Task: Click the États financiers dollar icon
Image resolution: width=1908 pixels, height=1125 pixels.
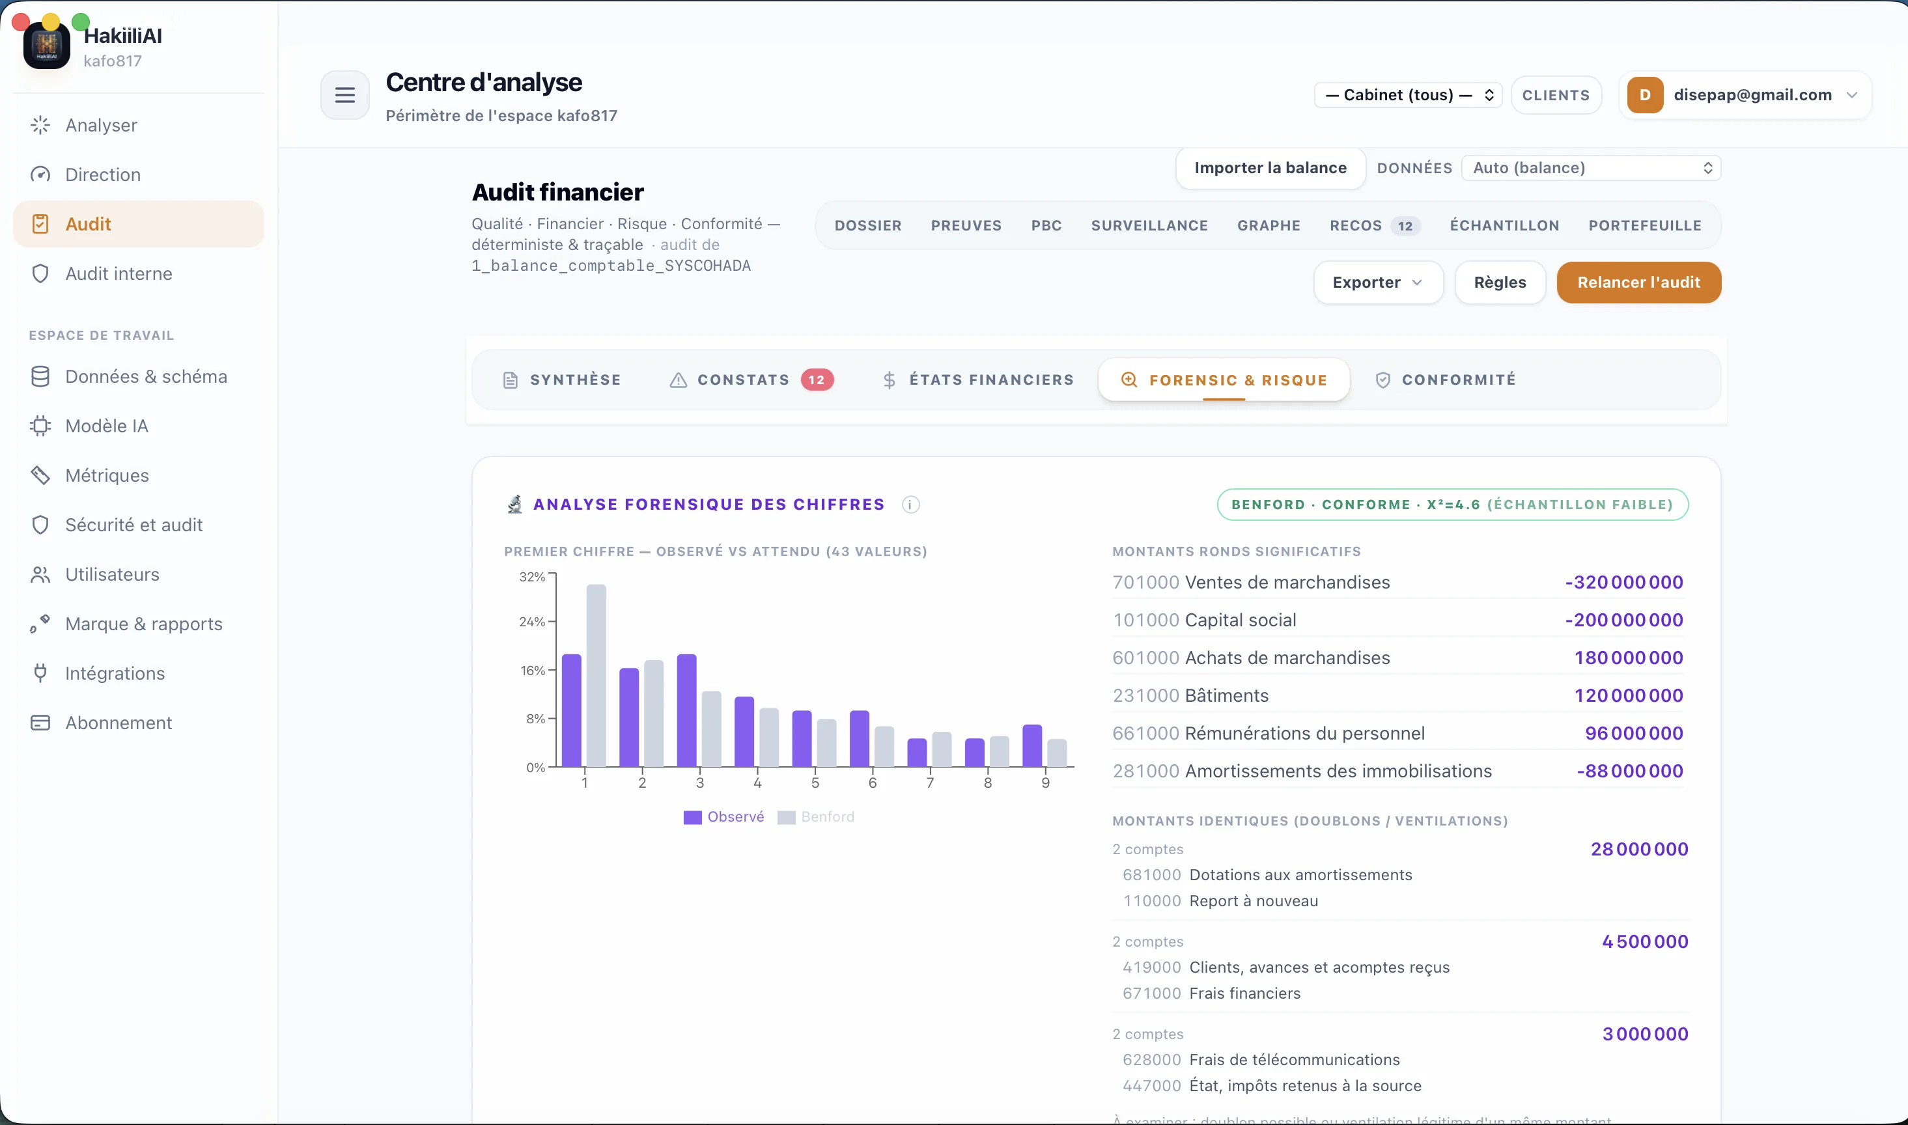Action: click(889, 380)
